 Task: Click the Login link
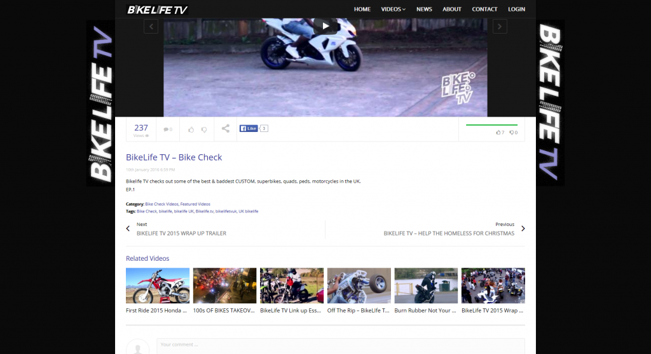pyautogui.click(x=516, y=10)
